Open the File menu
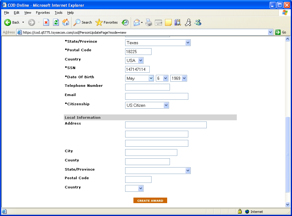Screen dimensions: 292x216 (6, 13)
